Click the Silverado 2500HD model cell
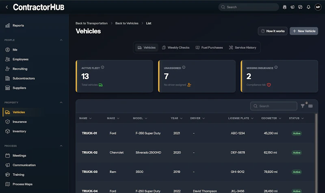325x193 pixels. (148, 153)
